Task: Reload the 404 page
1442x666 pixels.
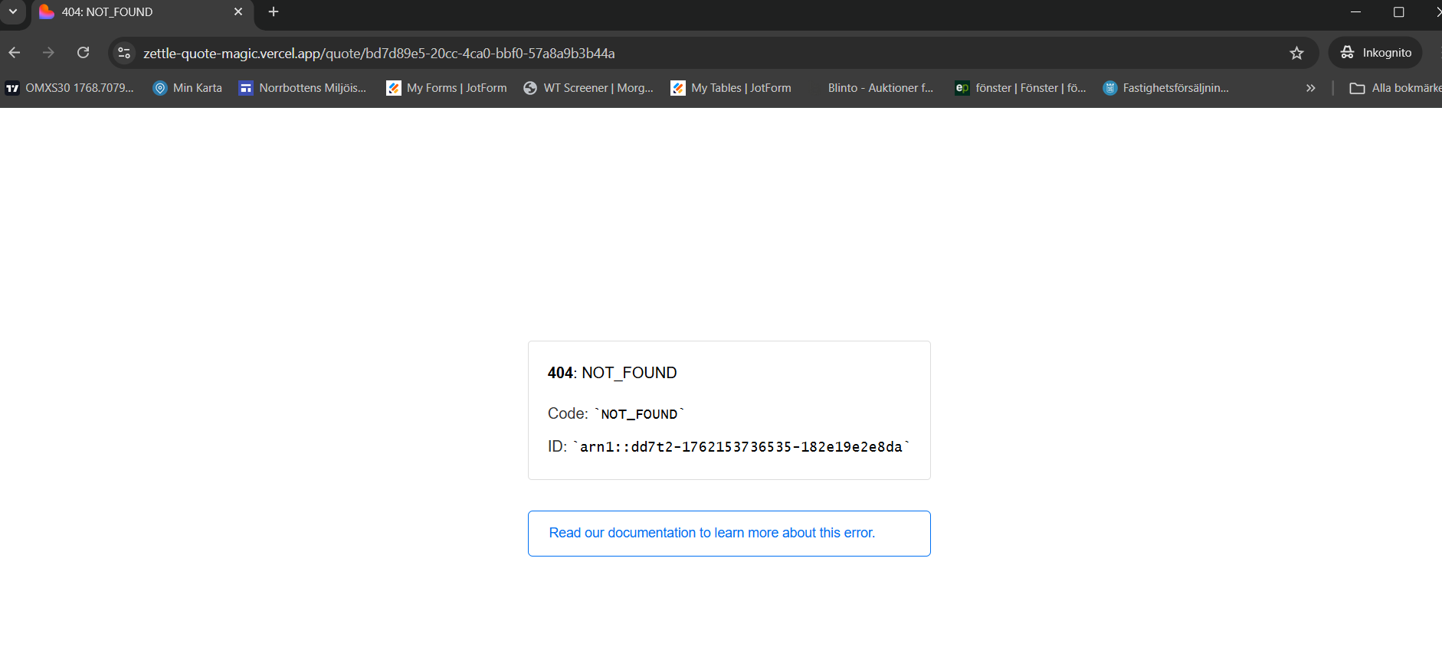Action: click(x=84, y=53)
